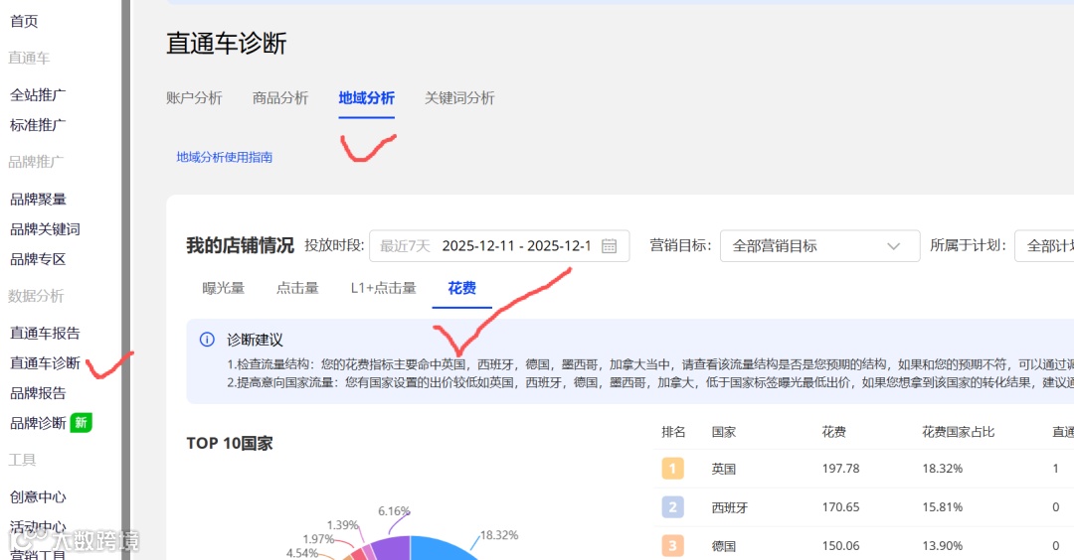This screenshot has width=1074, height=560.
Task: Expand the 全部营销目标 dropdown
Action: [x=819, y=246]
